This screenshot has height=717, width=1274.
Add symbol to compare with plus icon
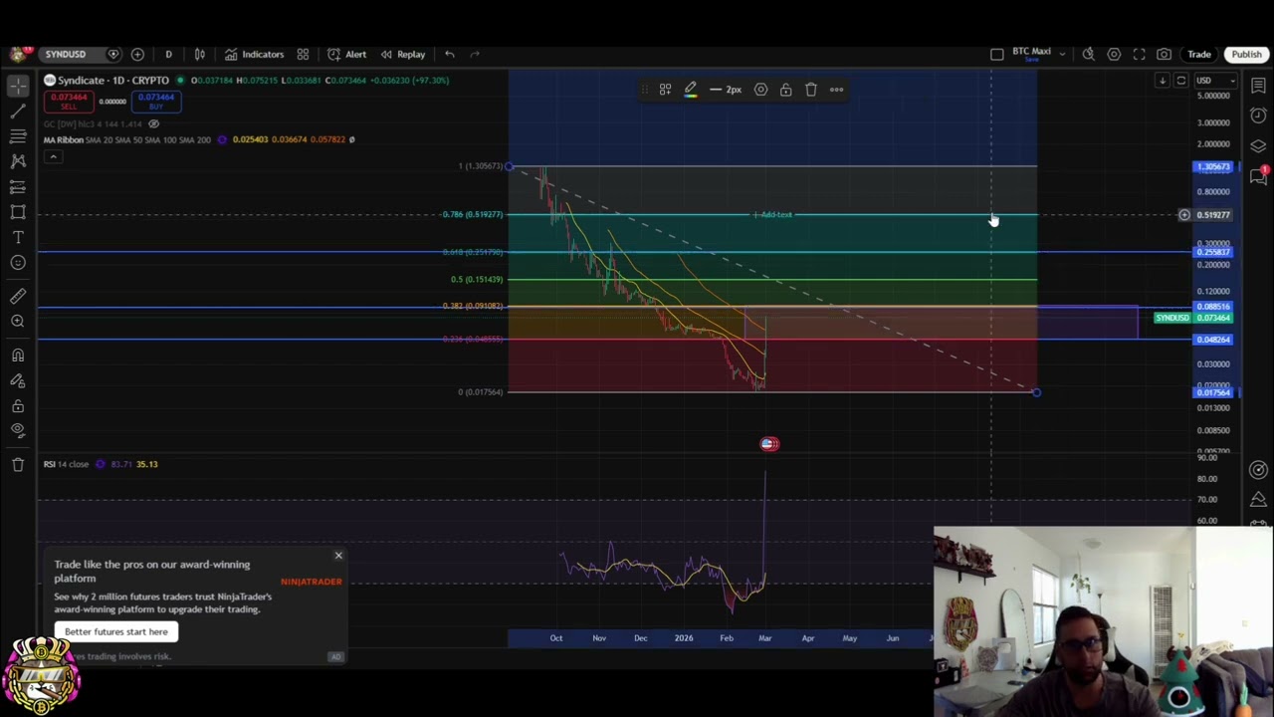137,54
